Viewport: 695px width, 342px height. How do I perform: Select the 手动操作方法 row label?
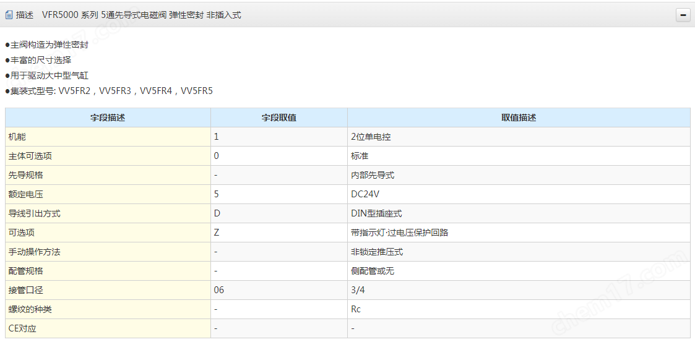tap(108, 252)
